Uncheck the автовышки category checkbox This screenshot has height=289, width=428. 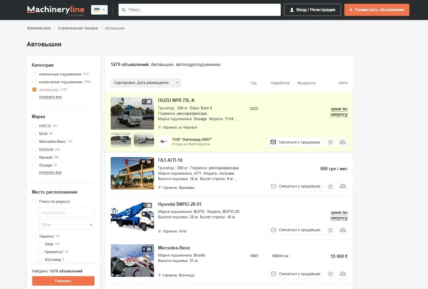34,90
